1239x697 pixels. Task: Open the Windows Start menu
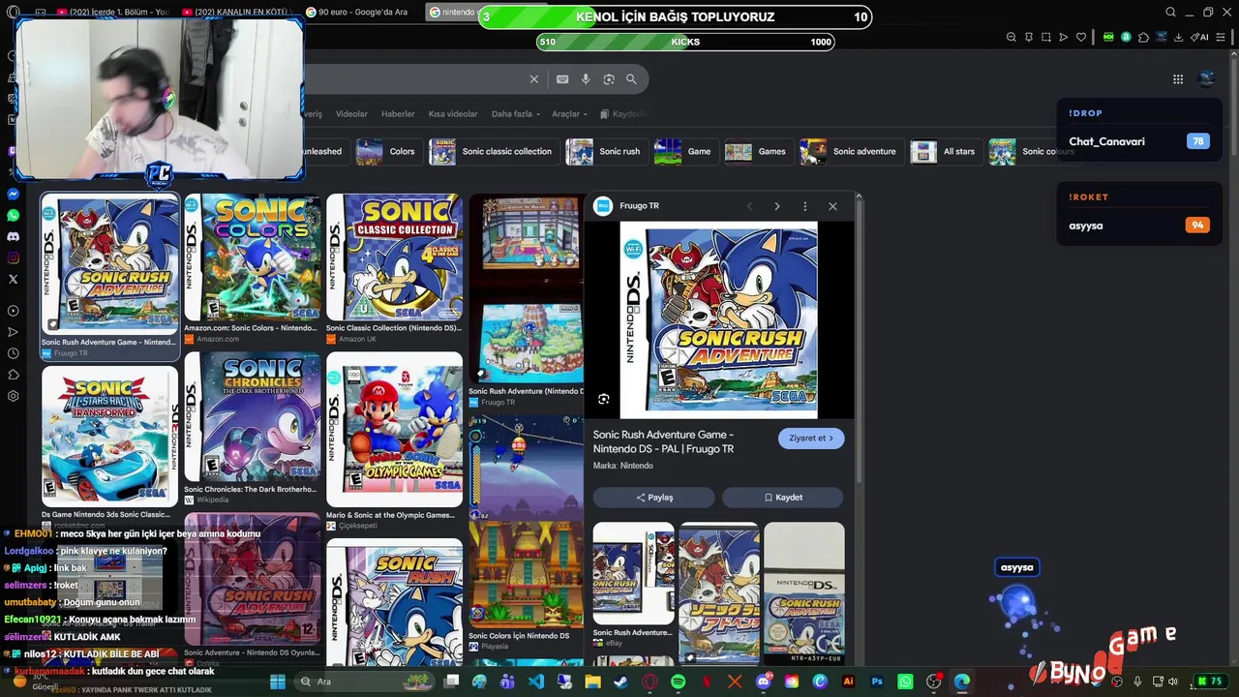coord(278,682)
